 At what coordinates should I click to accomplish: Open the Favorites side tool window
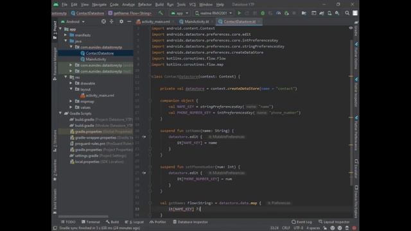[55, 170]
